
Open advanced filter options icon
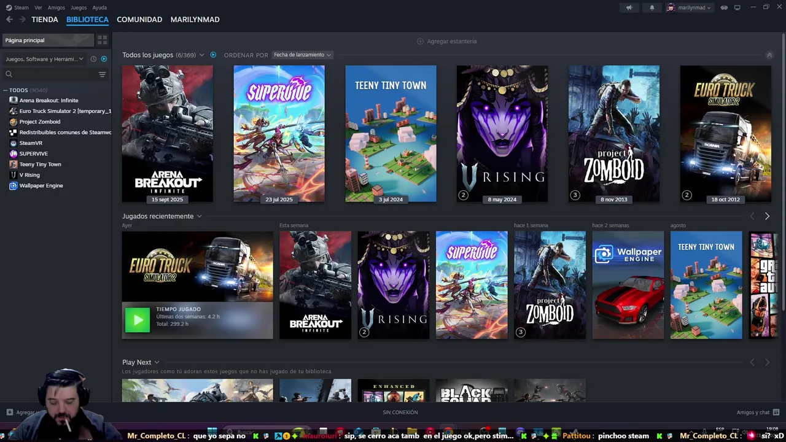102,74
